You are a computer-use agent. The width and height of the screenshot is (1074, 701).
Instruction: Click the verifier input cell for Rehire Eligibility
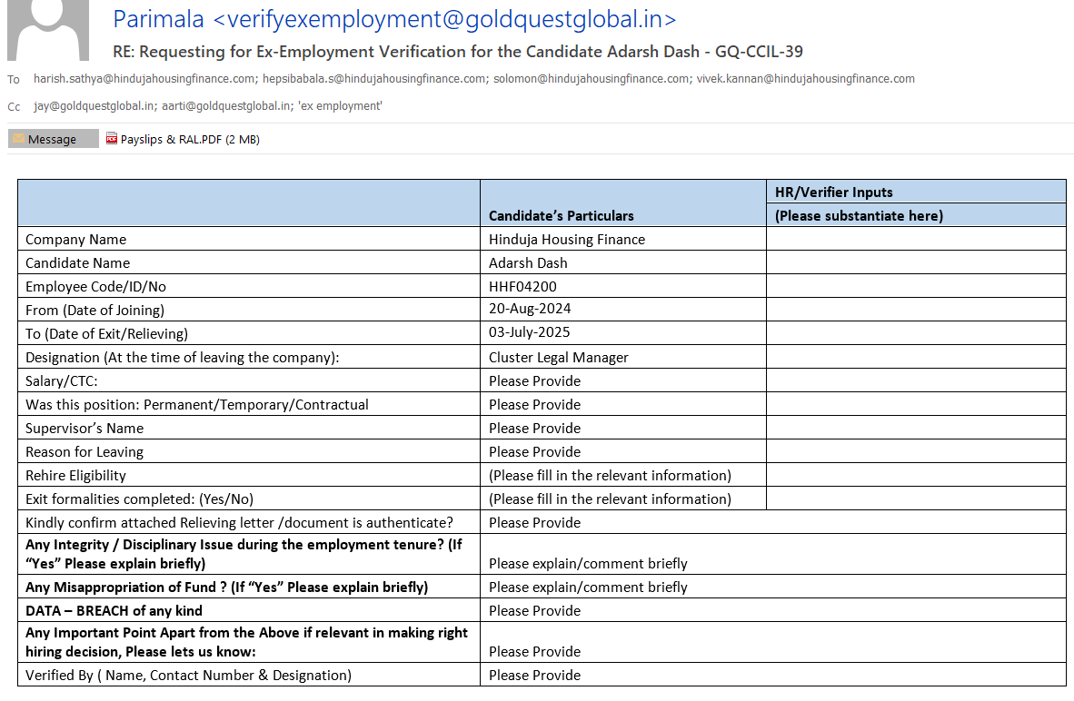coord(915,476)
